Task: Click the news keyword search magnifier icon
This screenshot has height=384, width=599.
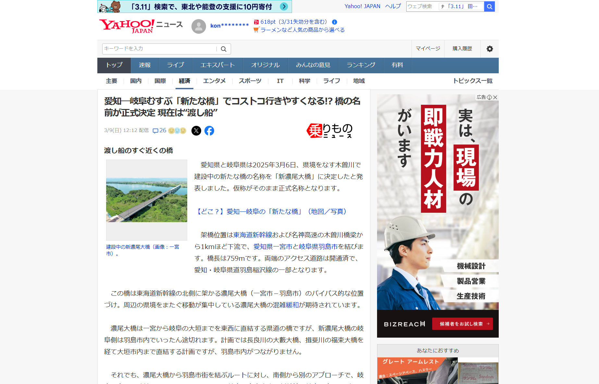Action: [224, 49]
